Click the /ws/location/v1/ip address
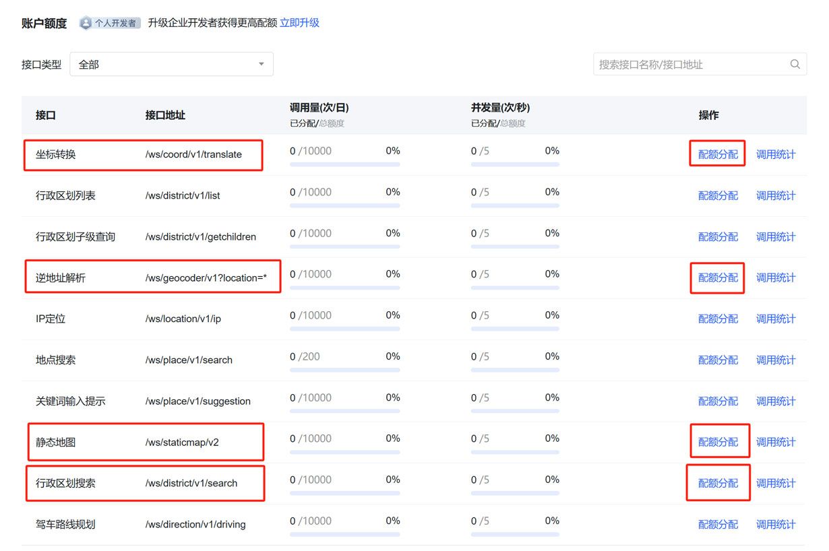Screen dimensions: 829x551 [x=183, y=319]
